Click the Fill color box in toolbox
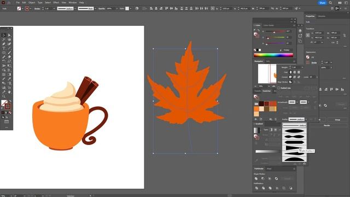This screenshot has height=197, width=350. tap(4, 103)
